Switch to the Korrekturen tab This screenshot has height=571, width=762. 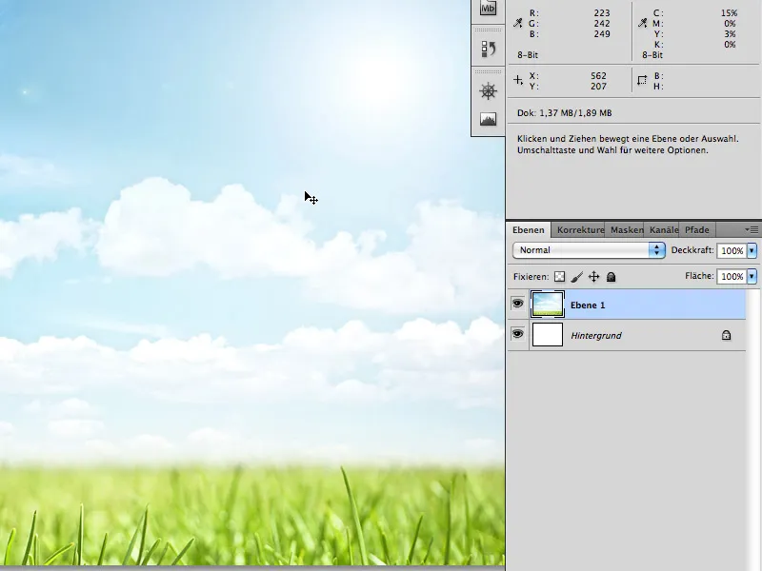coord(580,229)
